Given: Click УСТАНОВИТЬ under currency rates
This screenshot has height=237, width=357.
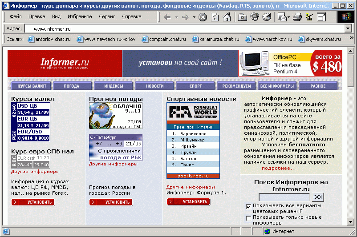Looking at the screenshot, I should [33, 202].
